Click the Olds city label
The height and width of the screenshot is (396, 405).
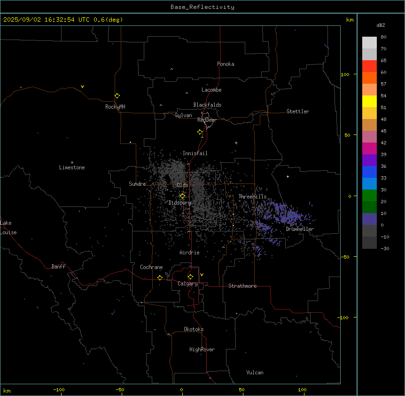tap(182, 185)
